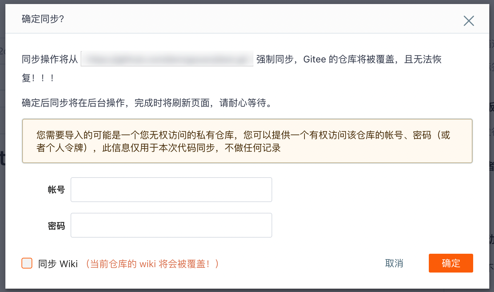Click the red wiki 将会被覆盖 warning text
494x292 pixels.
tap(152, 264)
